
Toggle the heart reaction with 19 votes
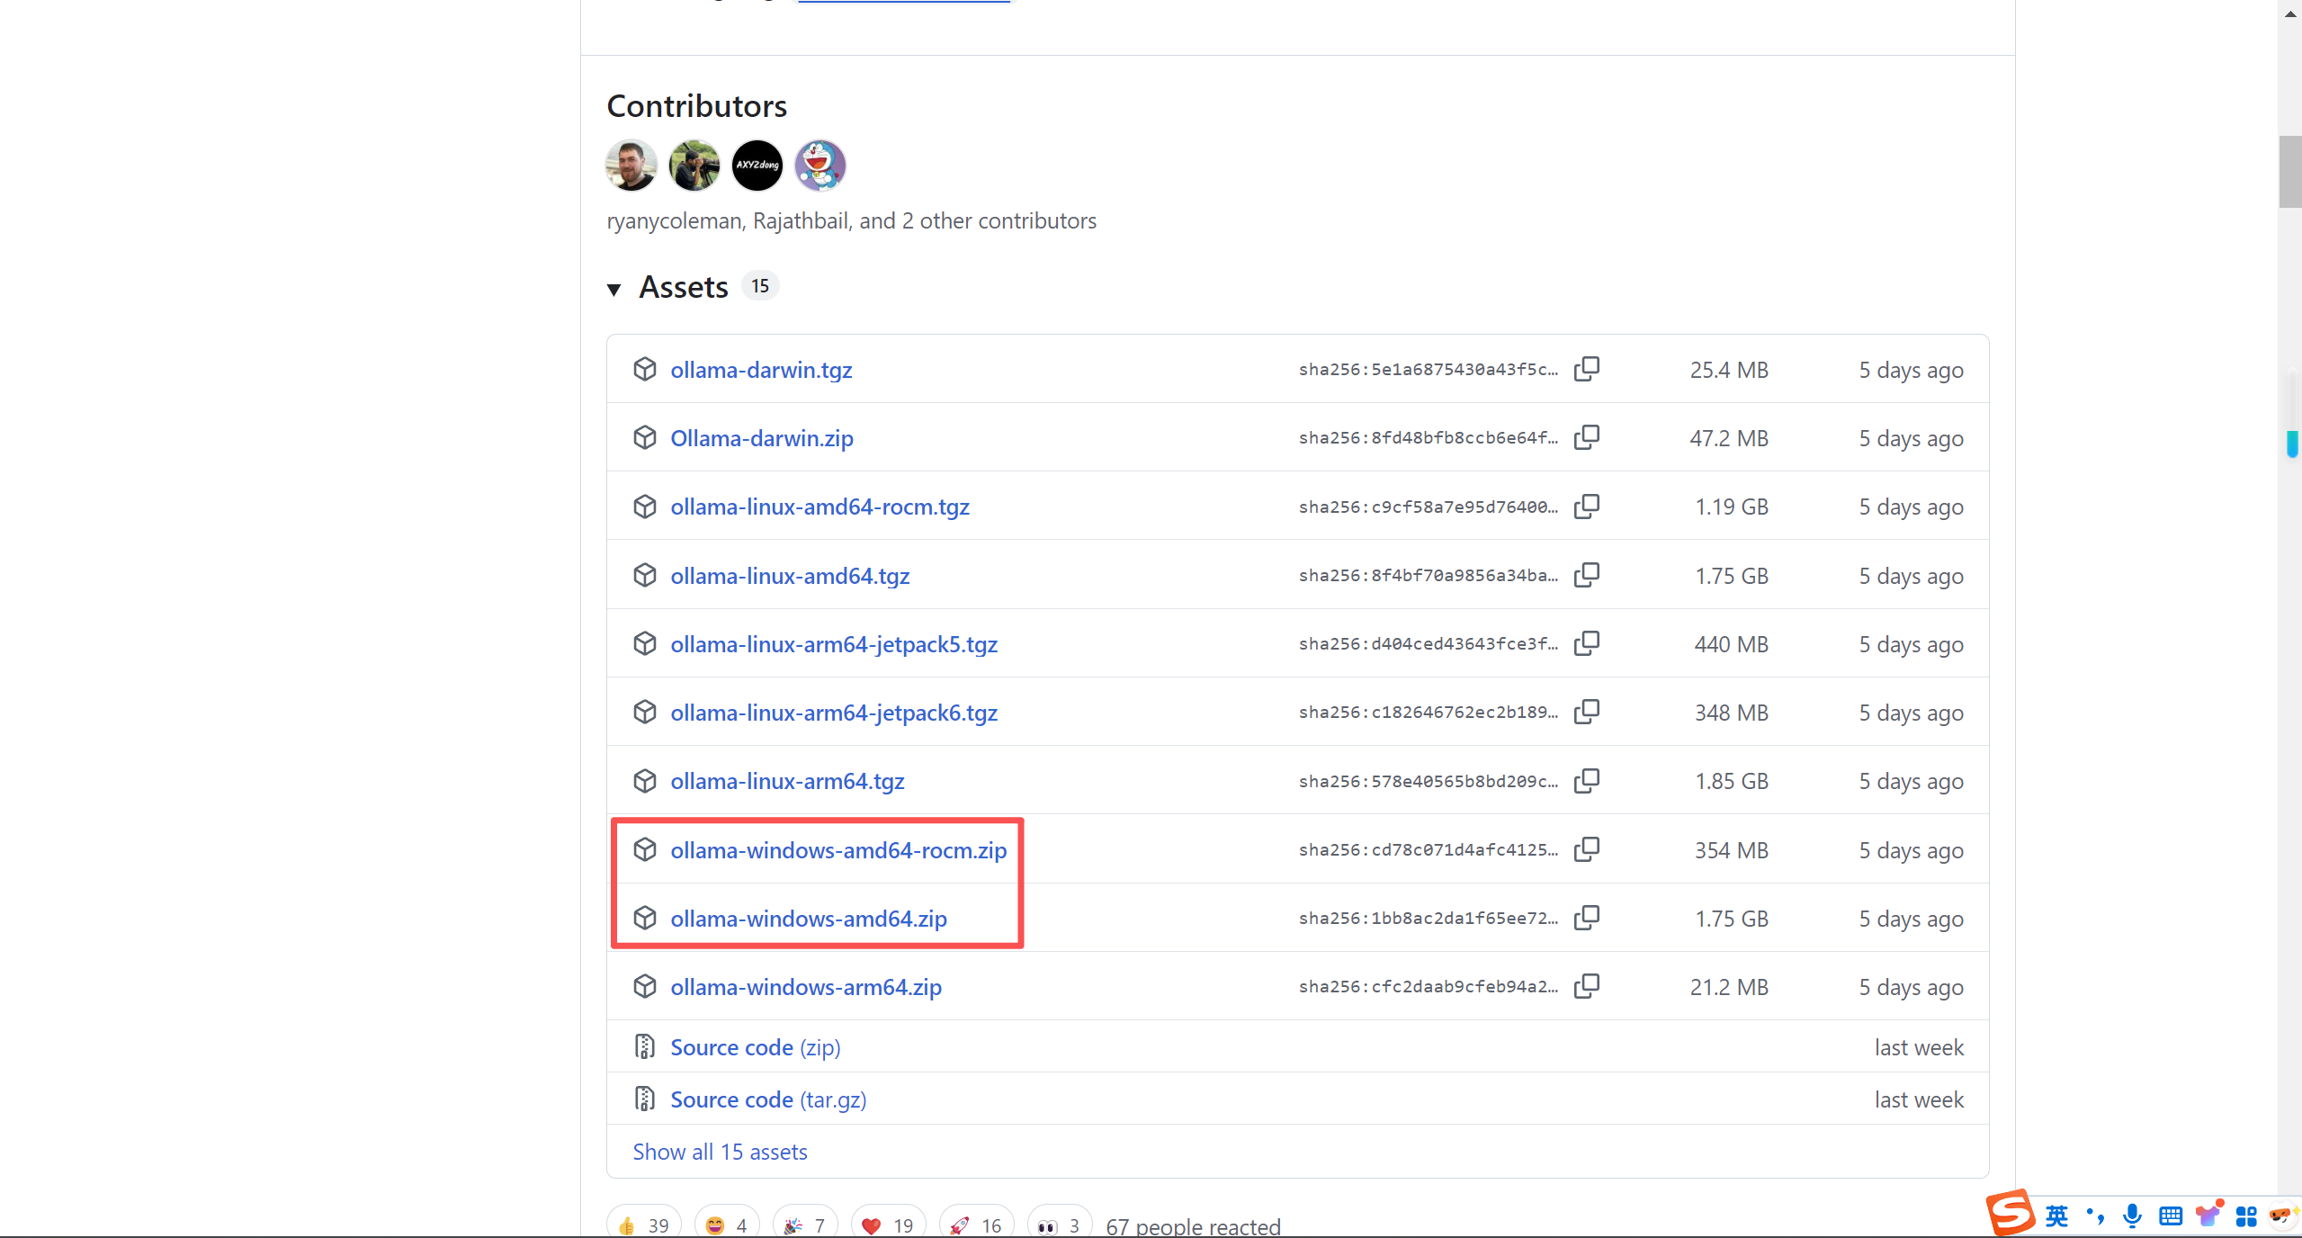[887, 1225]
